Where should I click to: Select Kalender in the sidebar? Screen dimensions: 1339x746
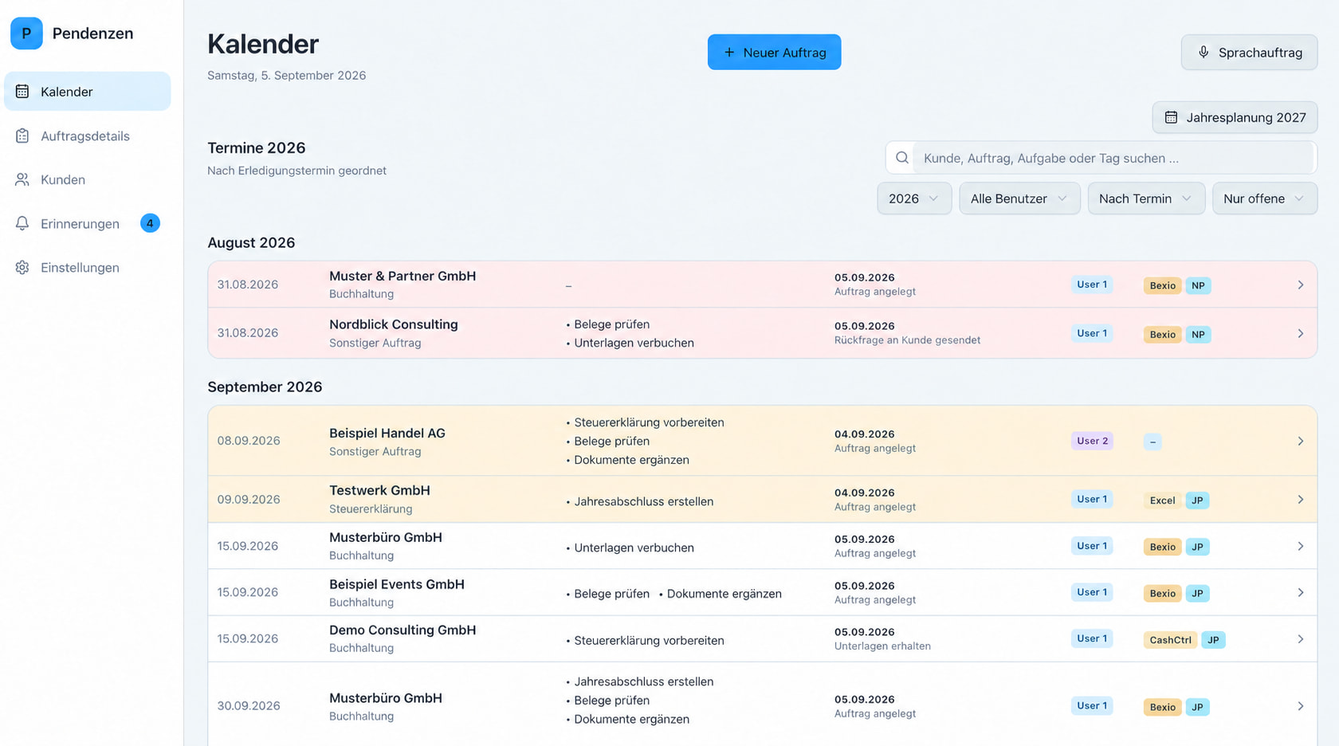(x=88, y=92)
